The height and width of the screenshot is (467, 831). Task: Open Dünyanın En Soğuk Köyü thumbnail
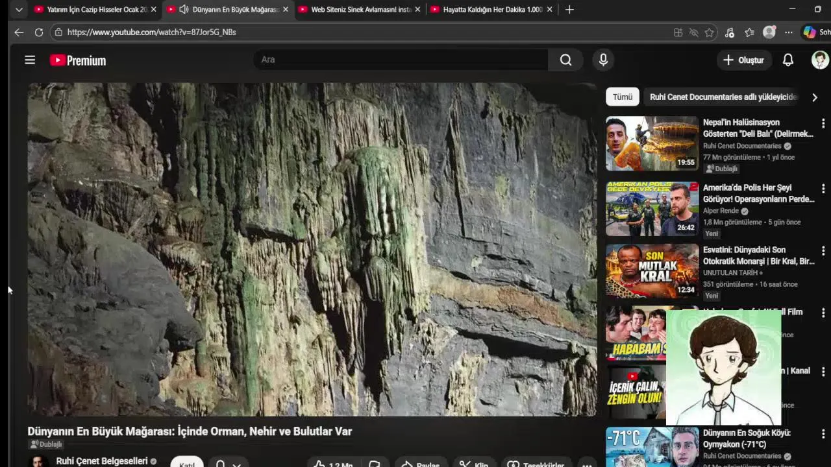tap(652, 447)
